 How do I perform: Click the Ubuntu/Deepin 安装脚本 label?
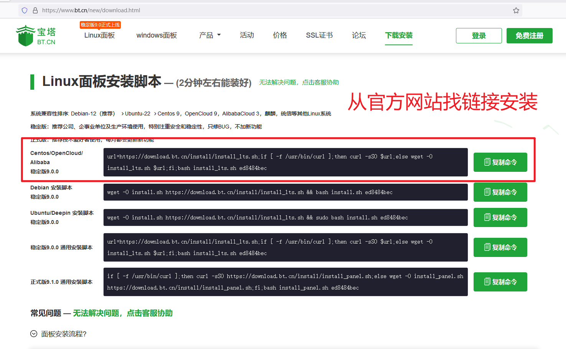62,213
